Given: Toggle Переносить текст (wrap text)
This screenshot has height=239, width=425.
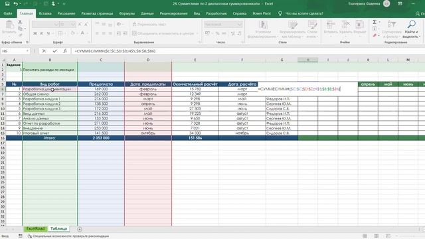Looking at the screenshot, I should tap(149, 25).
